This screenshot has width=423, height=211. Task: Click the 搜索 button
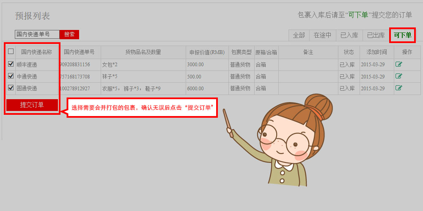69,35
